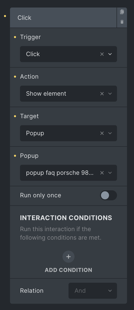Click the ADD CONDITION label
The width and height of the screenshot is (134, 310).
point(68,270)
